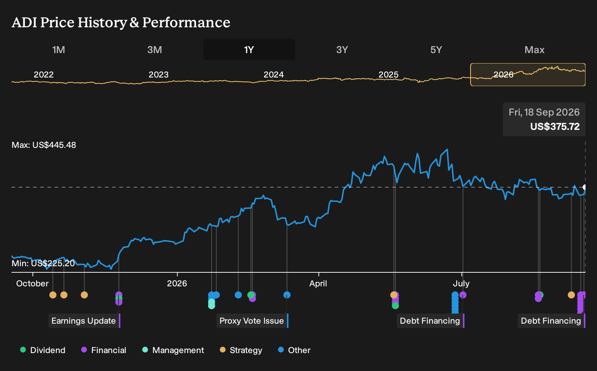The image size is (597, 371).
Task: Click the "Fri, 18 Sep 2026" date
Action: 544,112
